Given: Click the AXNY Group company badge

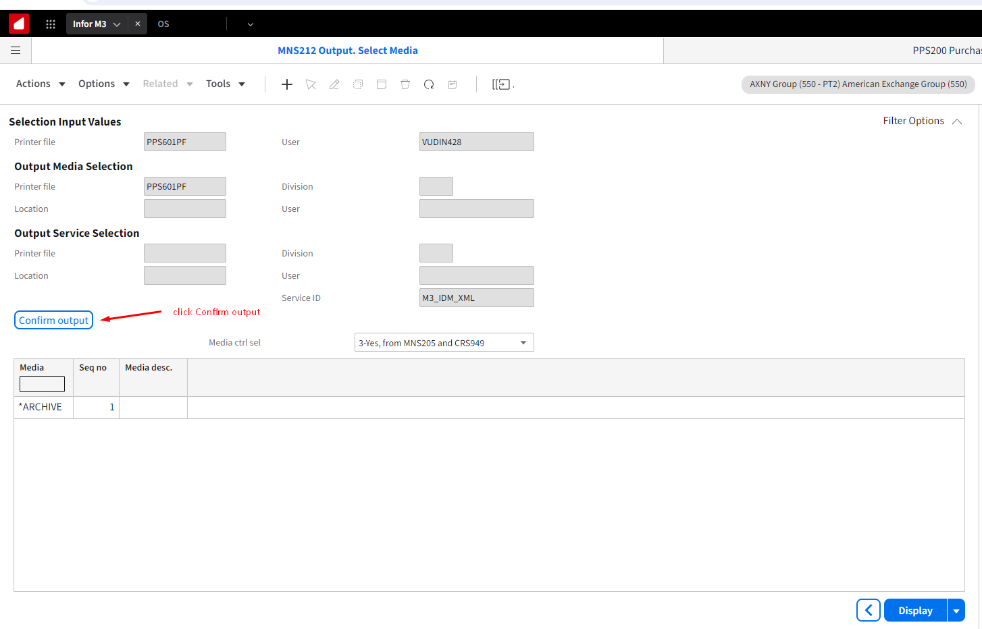Looking at the screenshot, I should [x=858, y=84].
